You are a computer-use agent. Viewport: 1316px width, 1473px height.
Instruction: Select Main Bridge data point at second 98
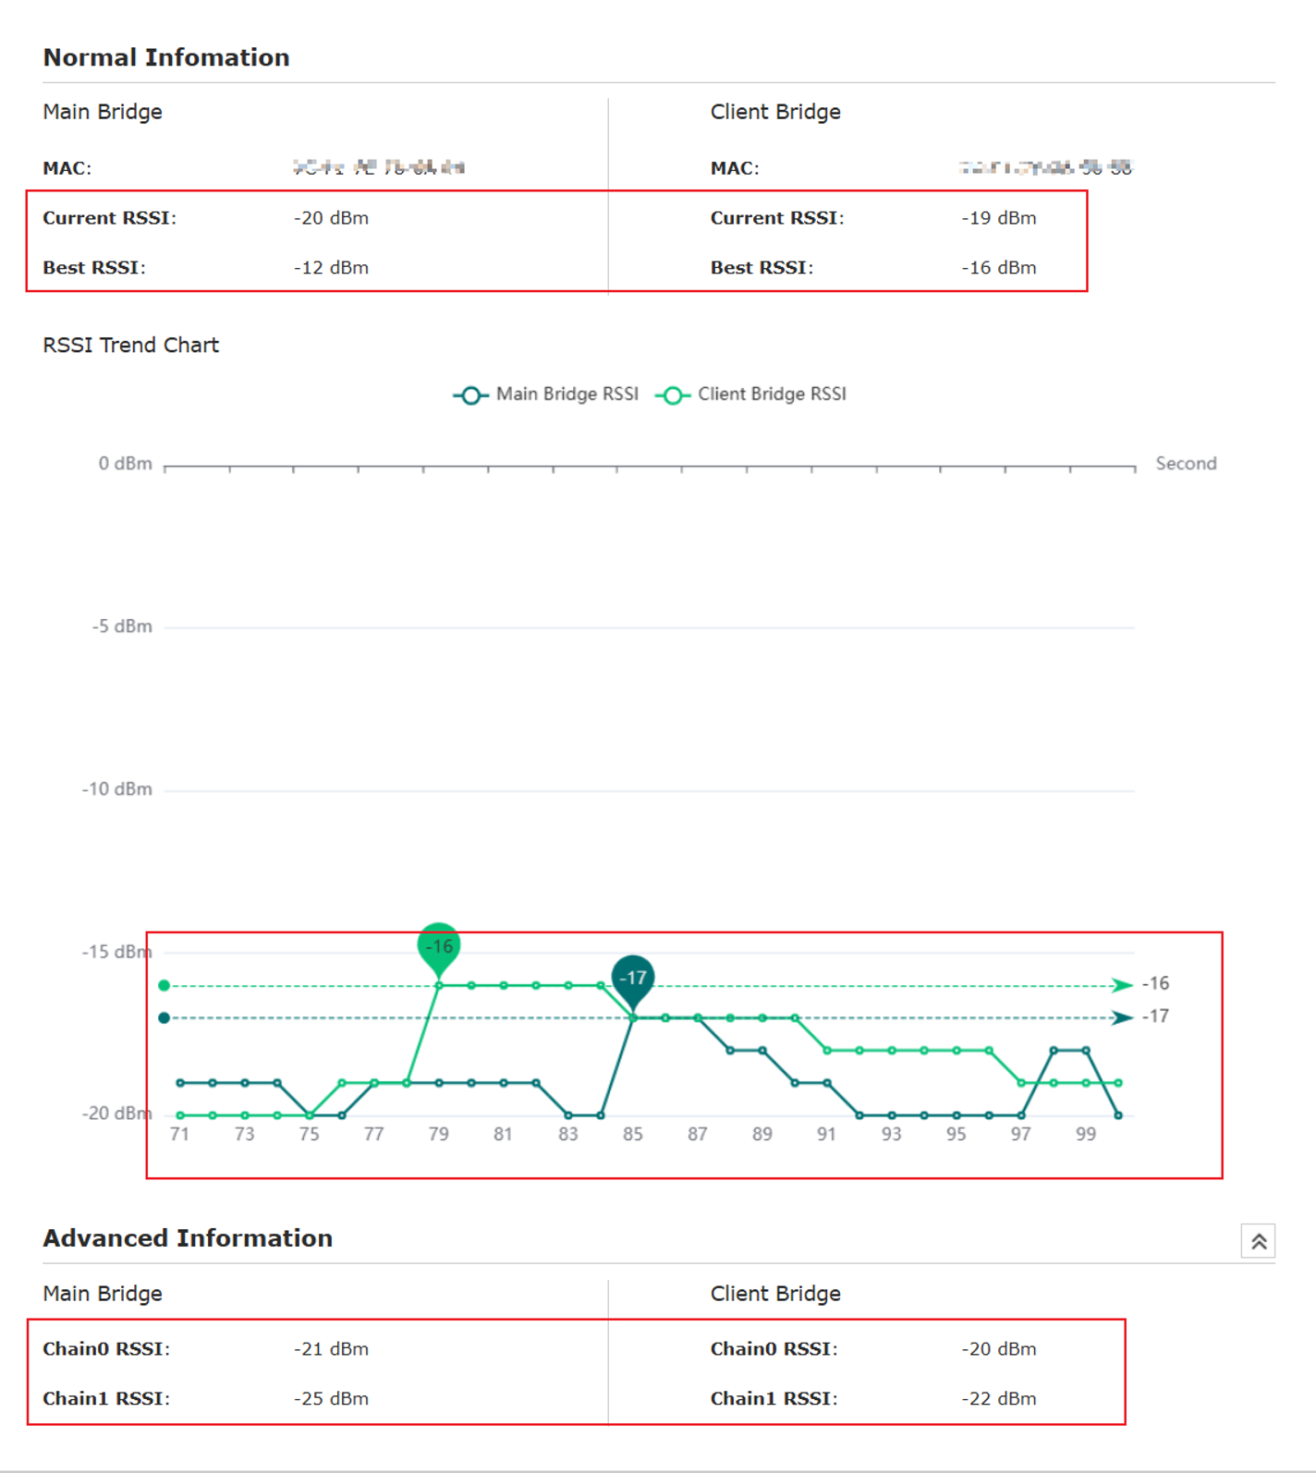point(1054,1050)
